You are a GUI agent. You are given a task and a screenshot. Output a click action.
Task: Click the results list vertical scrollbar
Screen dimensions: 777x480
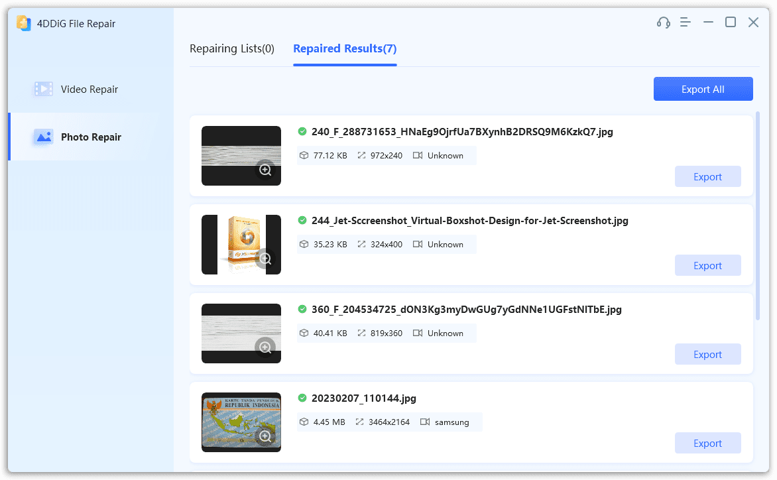[x=757, y=216]
